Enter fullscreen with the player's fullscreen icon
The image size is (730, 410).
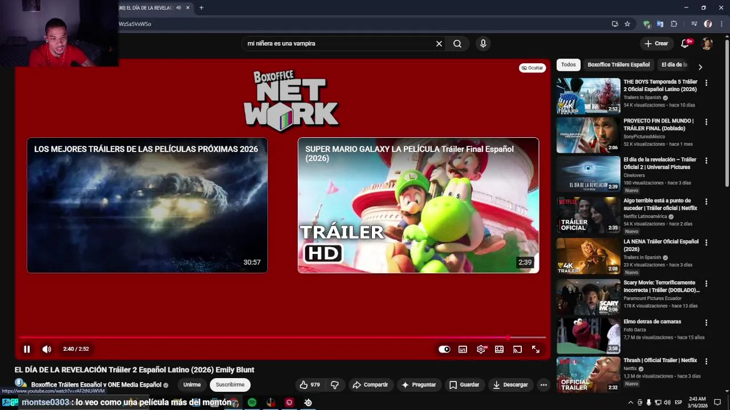(536, 349)
